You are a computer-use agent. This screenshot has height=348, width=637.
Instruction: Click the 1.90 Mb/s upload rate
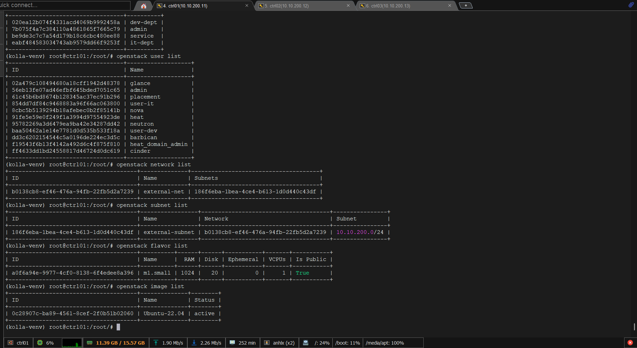click(173, 343)
